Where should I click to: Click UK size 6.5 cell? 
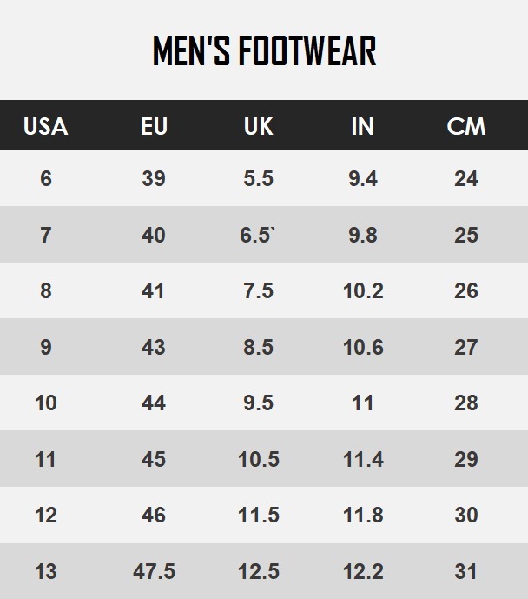pyautogui.click(x=258, y=235)
